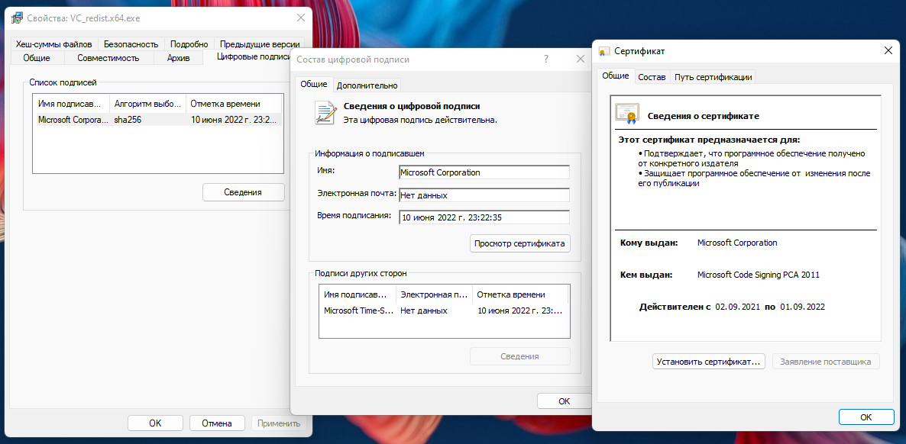Switch to the Состав tab in certificate
The height and width of the screenshot is (444, 906).
[x=652, y=76]
